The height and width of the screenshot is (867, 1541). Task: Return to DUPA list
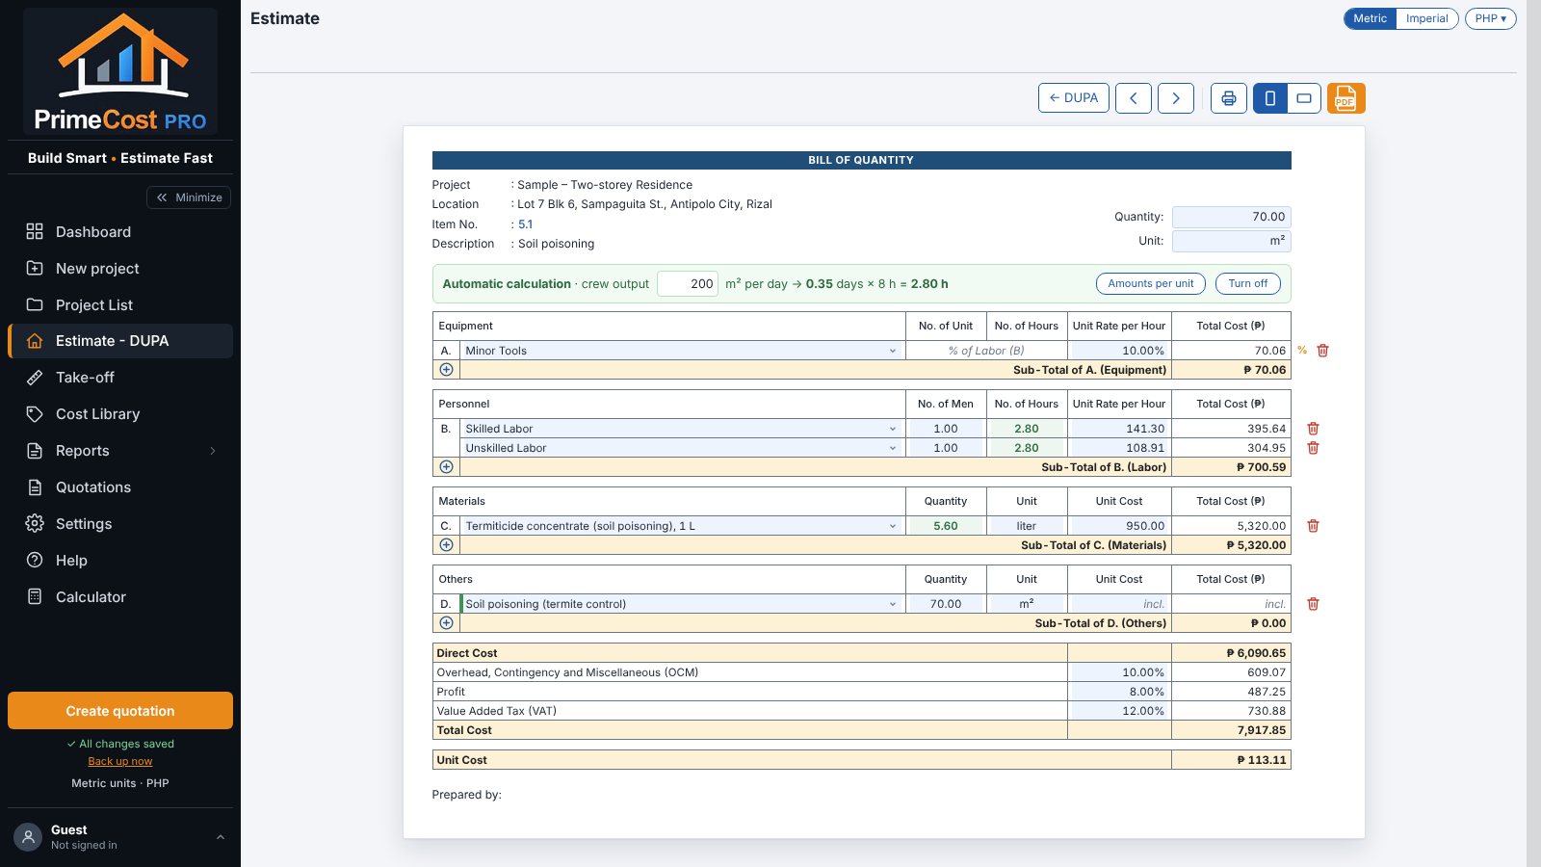[1074, 98]
